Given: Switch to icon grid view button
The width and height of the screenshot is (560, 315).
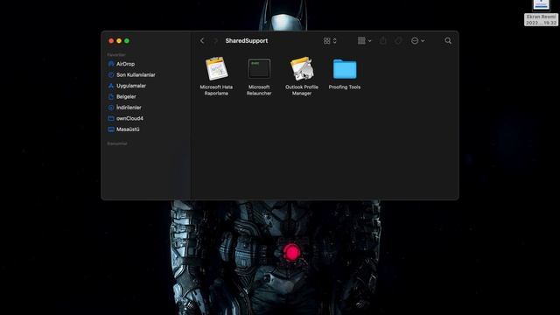Looking at the screenshot, I should [326, 41].
